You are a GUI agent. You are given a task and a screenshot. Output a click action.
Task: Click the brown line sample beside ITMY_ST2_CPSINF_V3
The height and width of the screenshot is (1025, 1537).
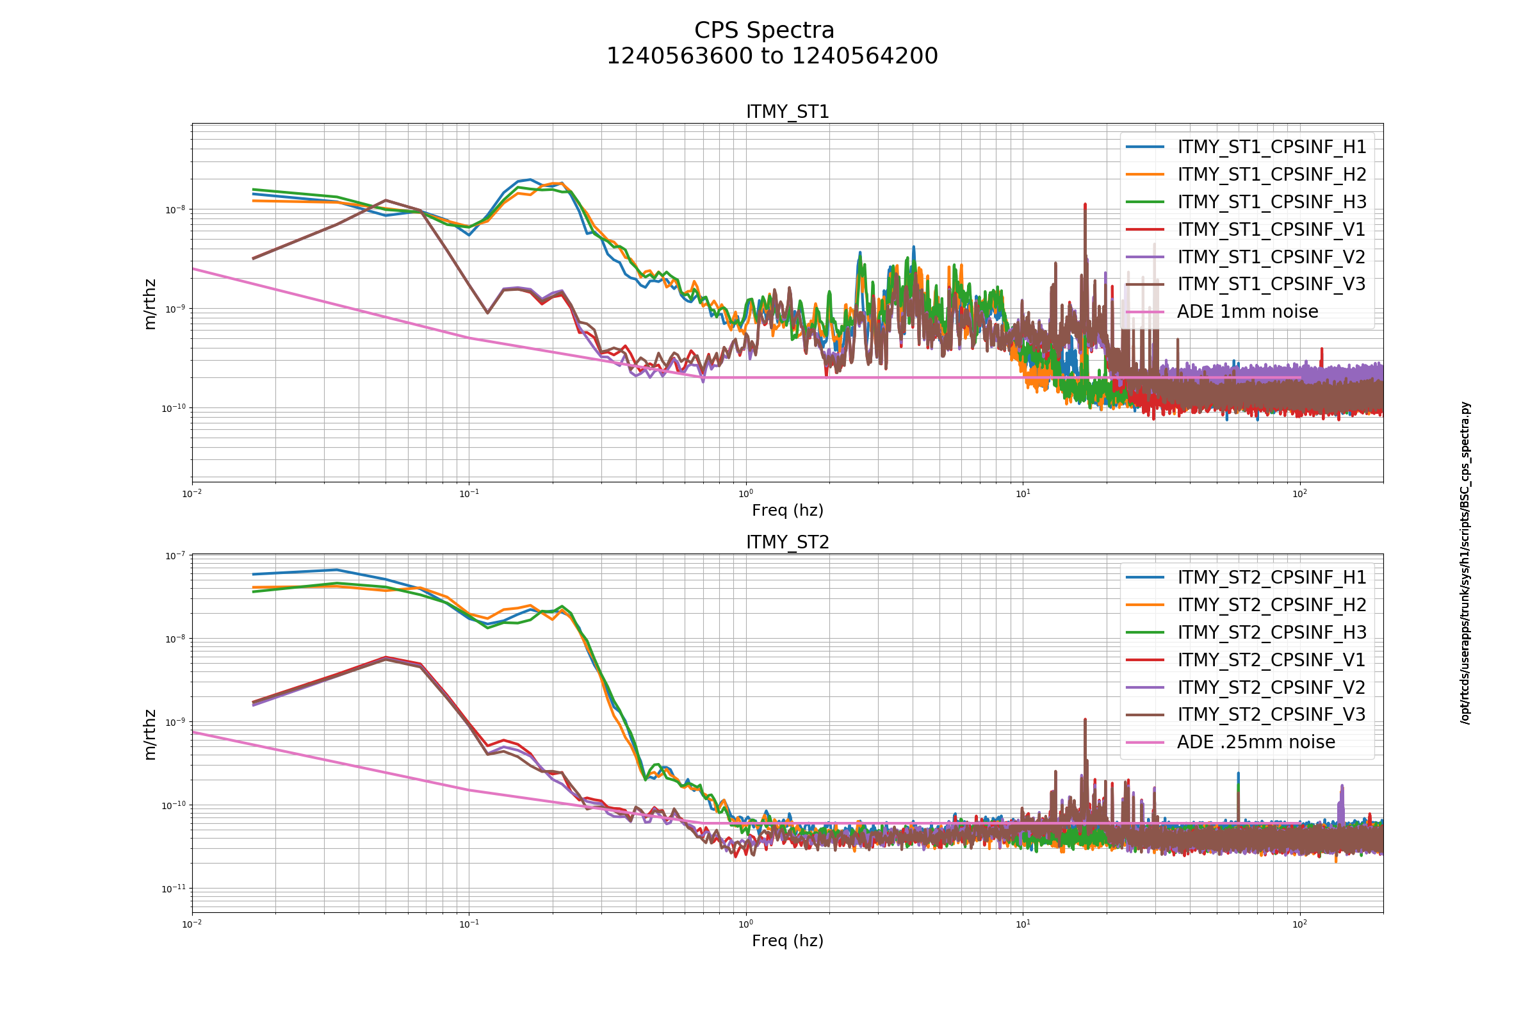1145,714
